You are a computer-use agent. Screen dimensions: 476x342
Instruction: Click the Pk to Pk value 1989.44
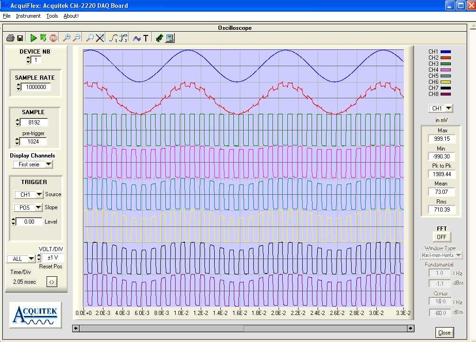pyautogui.click(x=442, y=174)
